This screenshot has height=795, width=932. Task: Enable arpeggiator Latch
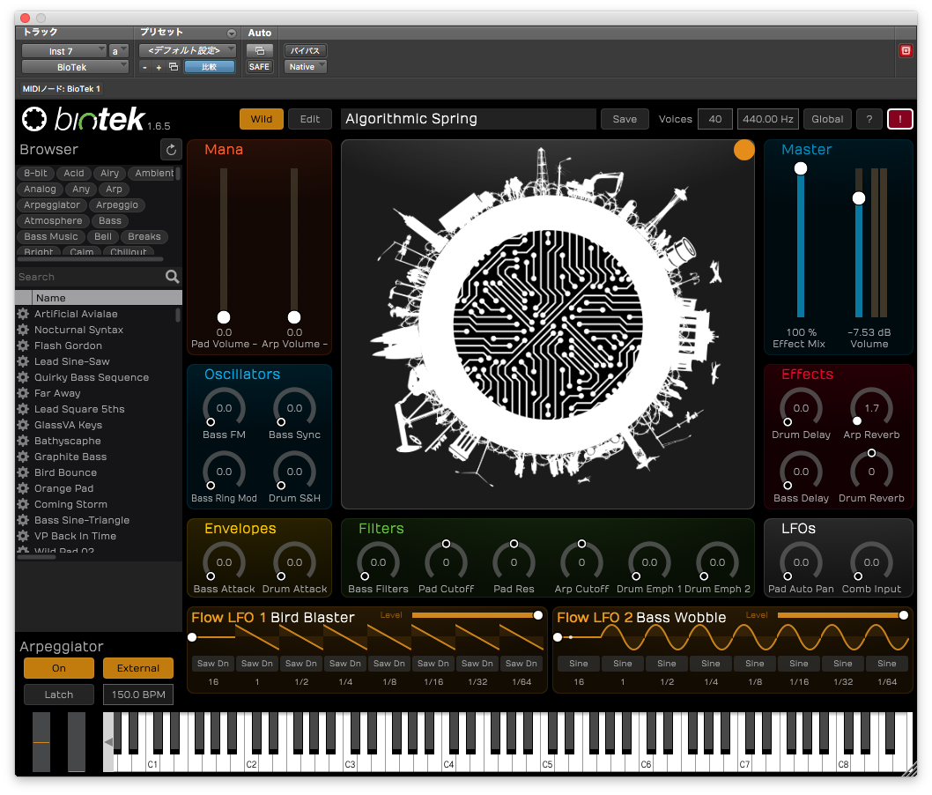(59, 695)
